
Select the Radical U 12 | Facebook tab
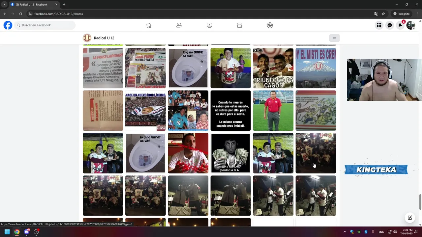(34, 5)
